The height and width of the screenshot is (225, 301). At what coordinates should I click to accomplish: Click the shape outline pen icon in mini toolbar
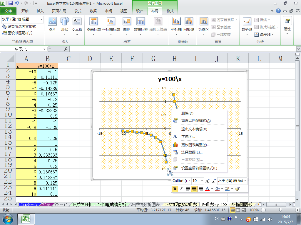tap(227, 189)
